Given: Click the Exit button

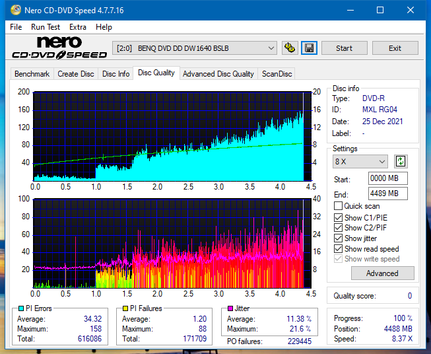Looking at the screenshot, I should point(395,48).
